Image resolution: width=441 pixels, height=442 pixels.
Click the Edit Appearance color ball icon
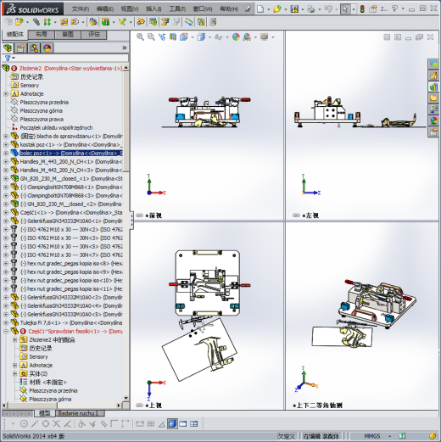click(x=236, y=36)
